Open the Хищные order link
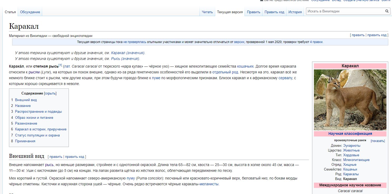 click(x=350, y=165)
